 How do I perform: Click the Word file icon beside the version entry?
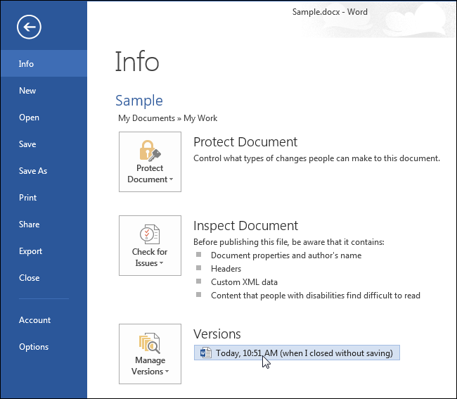point(206,353)
